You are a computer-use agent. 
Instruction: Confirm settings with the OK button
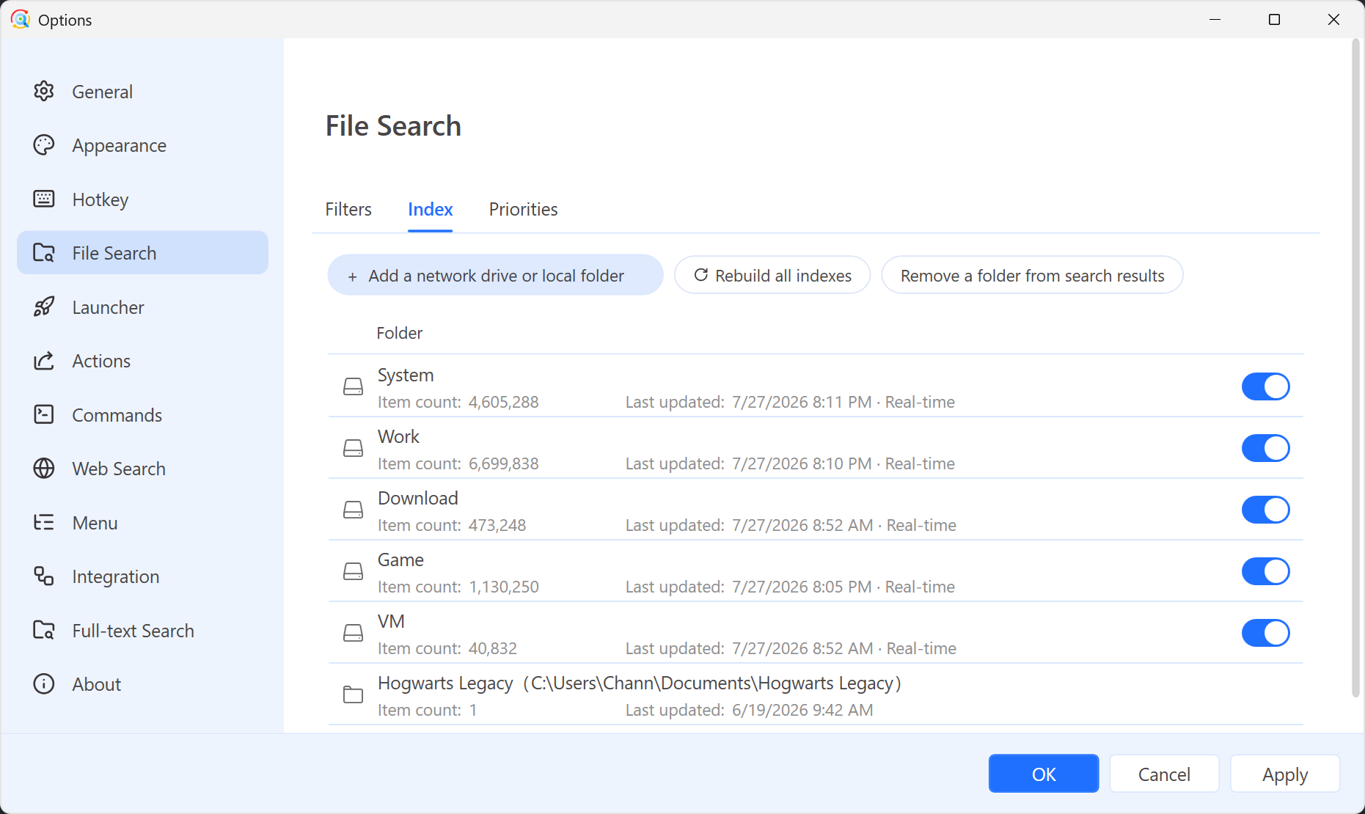click(x=1044, y=774)
